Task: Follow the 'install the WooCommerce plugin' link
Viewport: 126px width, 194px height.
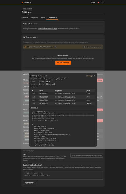Action: 48,29
